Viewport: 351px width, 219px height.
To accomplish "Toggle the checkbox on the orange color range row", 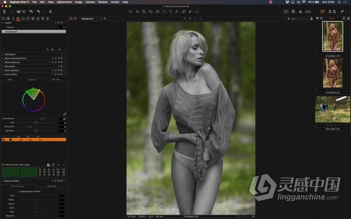I will point(3,140).
